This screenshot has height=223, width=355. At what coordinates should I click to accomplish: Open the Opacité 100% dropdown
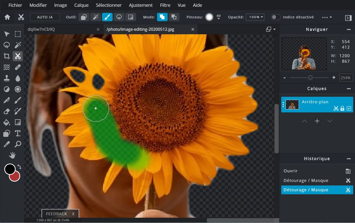pyautogui.click(x=255, y=17)
